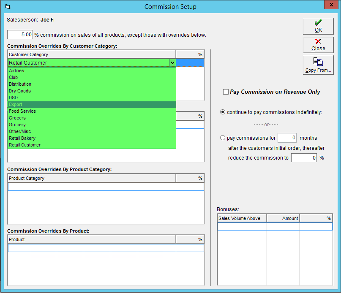The image size is (341, 293).
Task: Click the first Product row cell
Action: point(92,248)
